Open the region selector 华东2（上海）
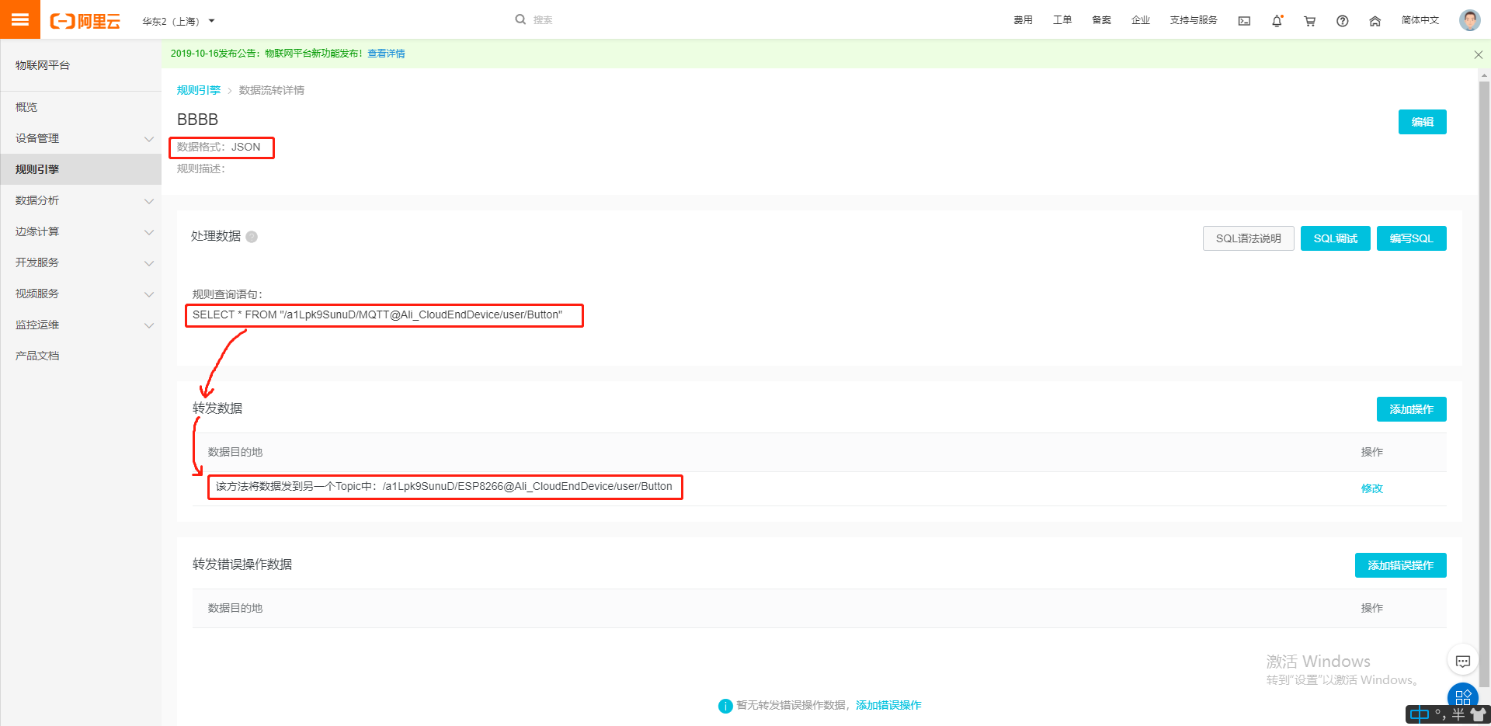 point(178,21)
